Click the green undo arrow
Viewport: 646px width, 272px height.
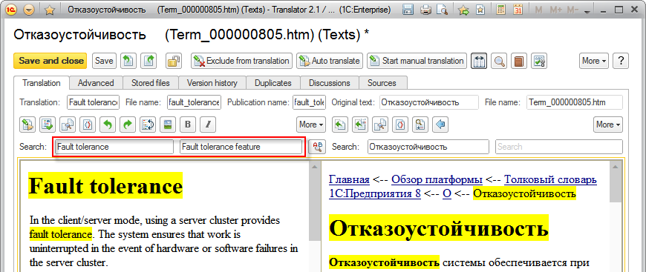point(108,125)
